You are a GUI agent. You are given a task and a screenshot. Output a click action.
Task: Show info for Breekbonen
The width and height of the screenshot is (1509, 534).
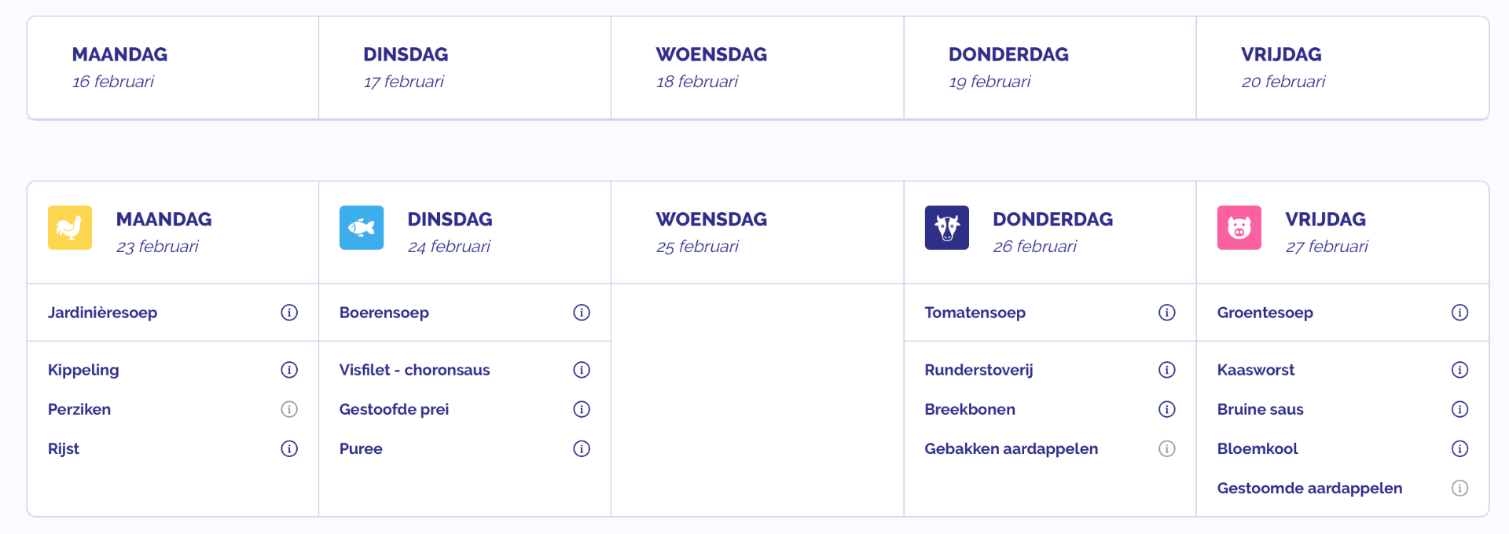[1167, 409]
